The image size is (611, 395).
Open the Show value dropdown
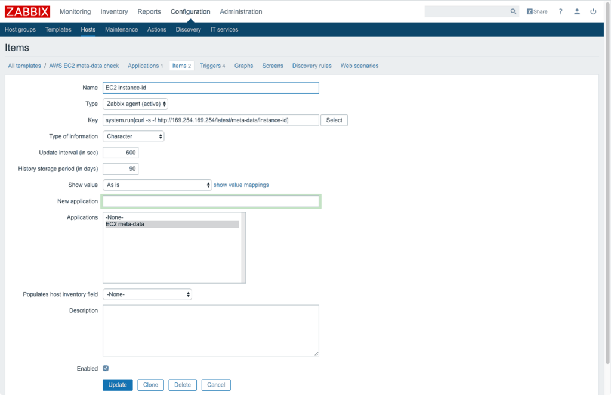pyautogui.click(x=157, y=185)
